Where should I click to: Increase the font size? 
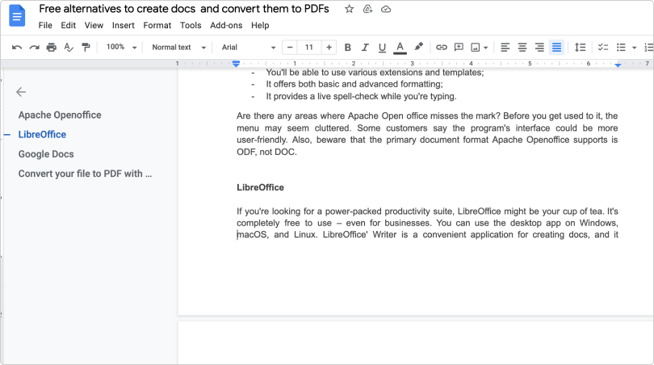pos(329,48)
